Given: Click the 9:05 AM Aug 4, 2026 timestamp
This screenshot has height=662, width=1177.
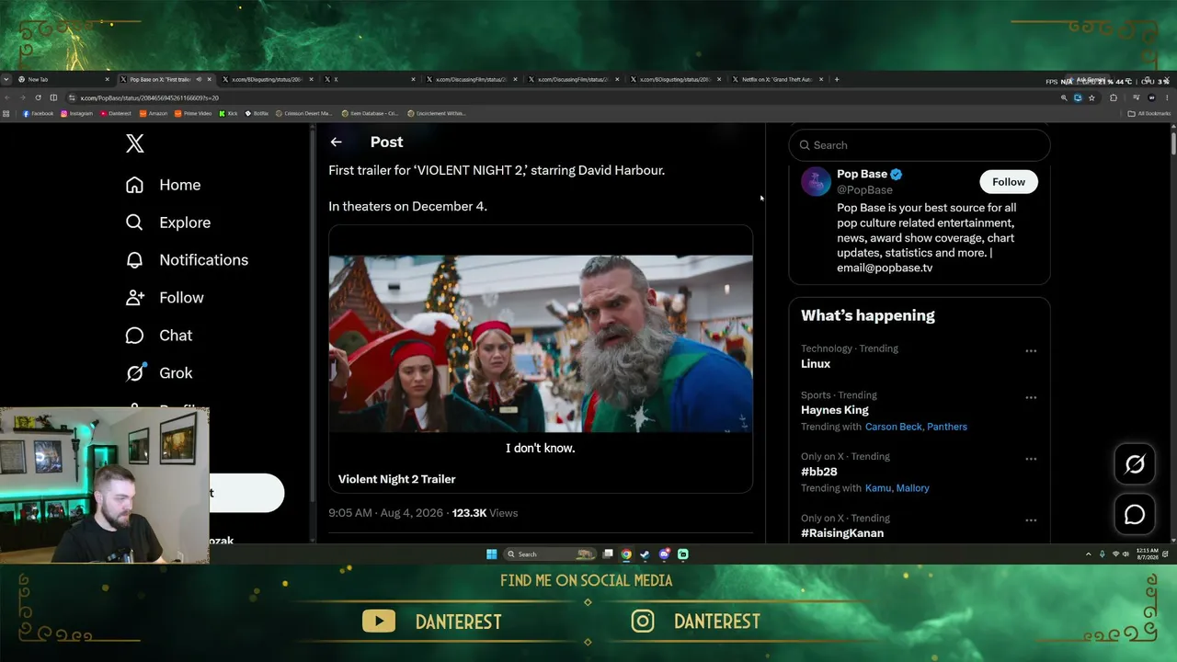Looking at the screenshot, I should pos(385,513).
